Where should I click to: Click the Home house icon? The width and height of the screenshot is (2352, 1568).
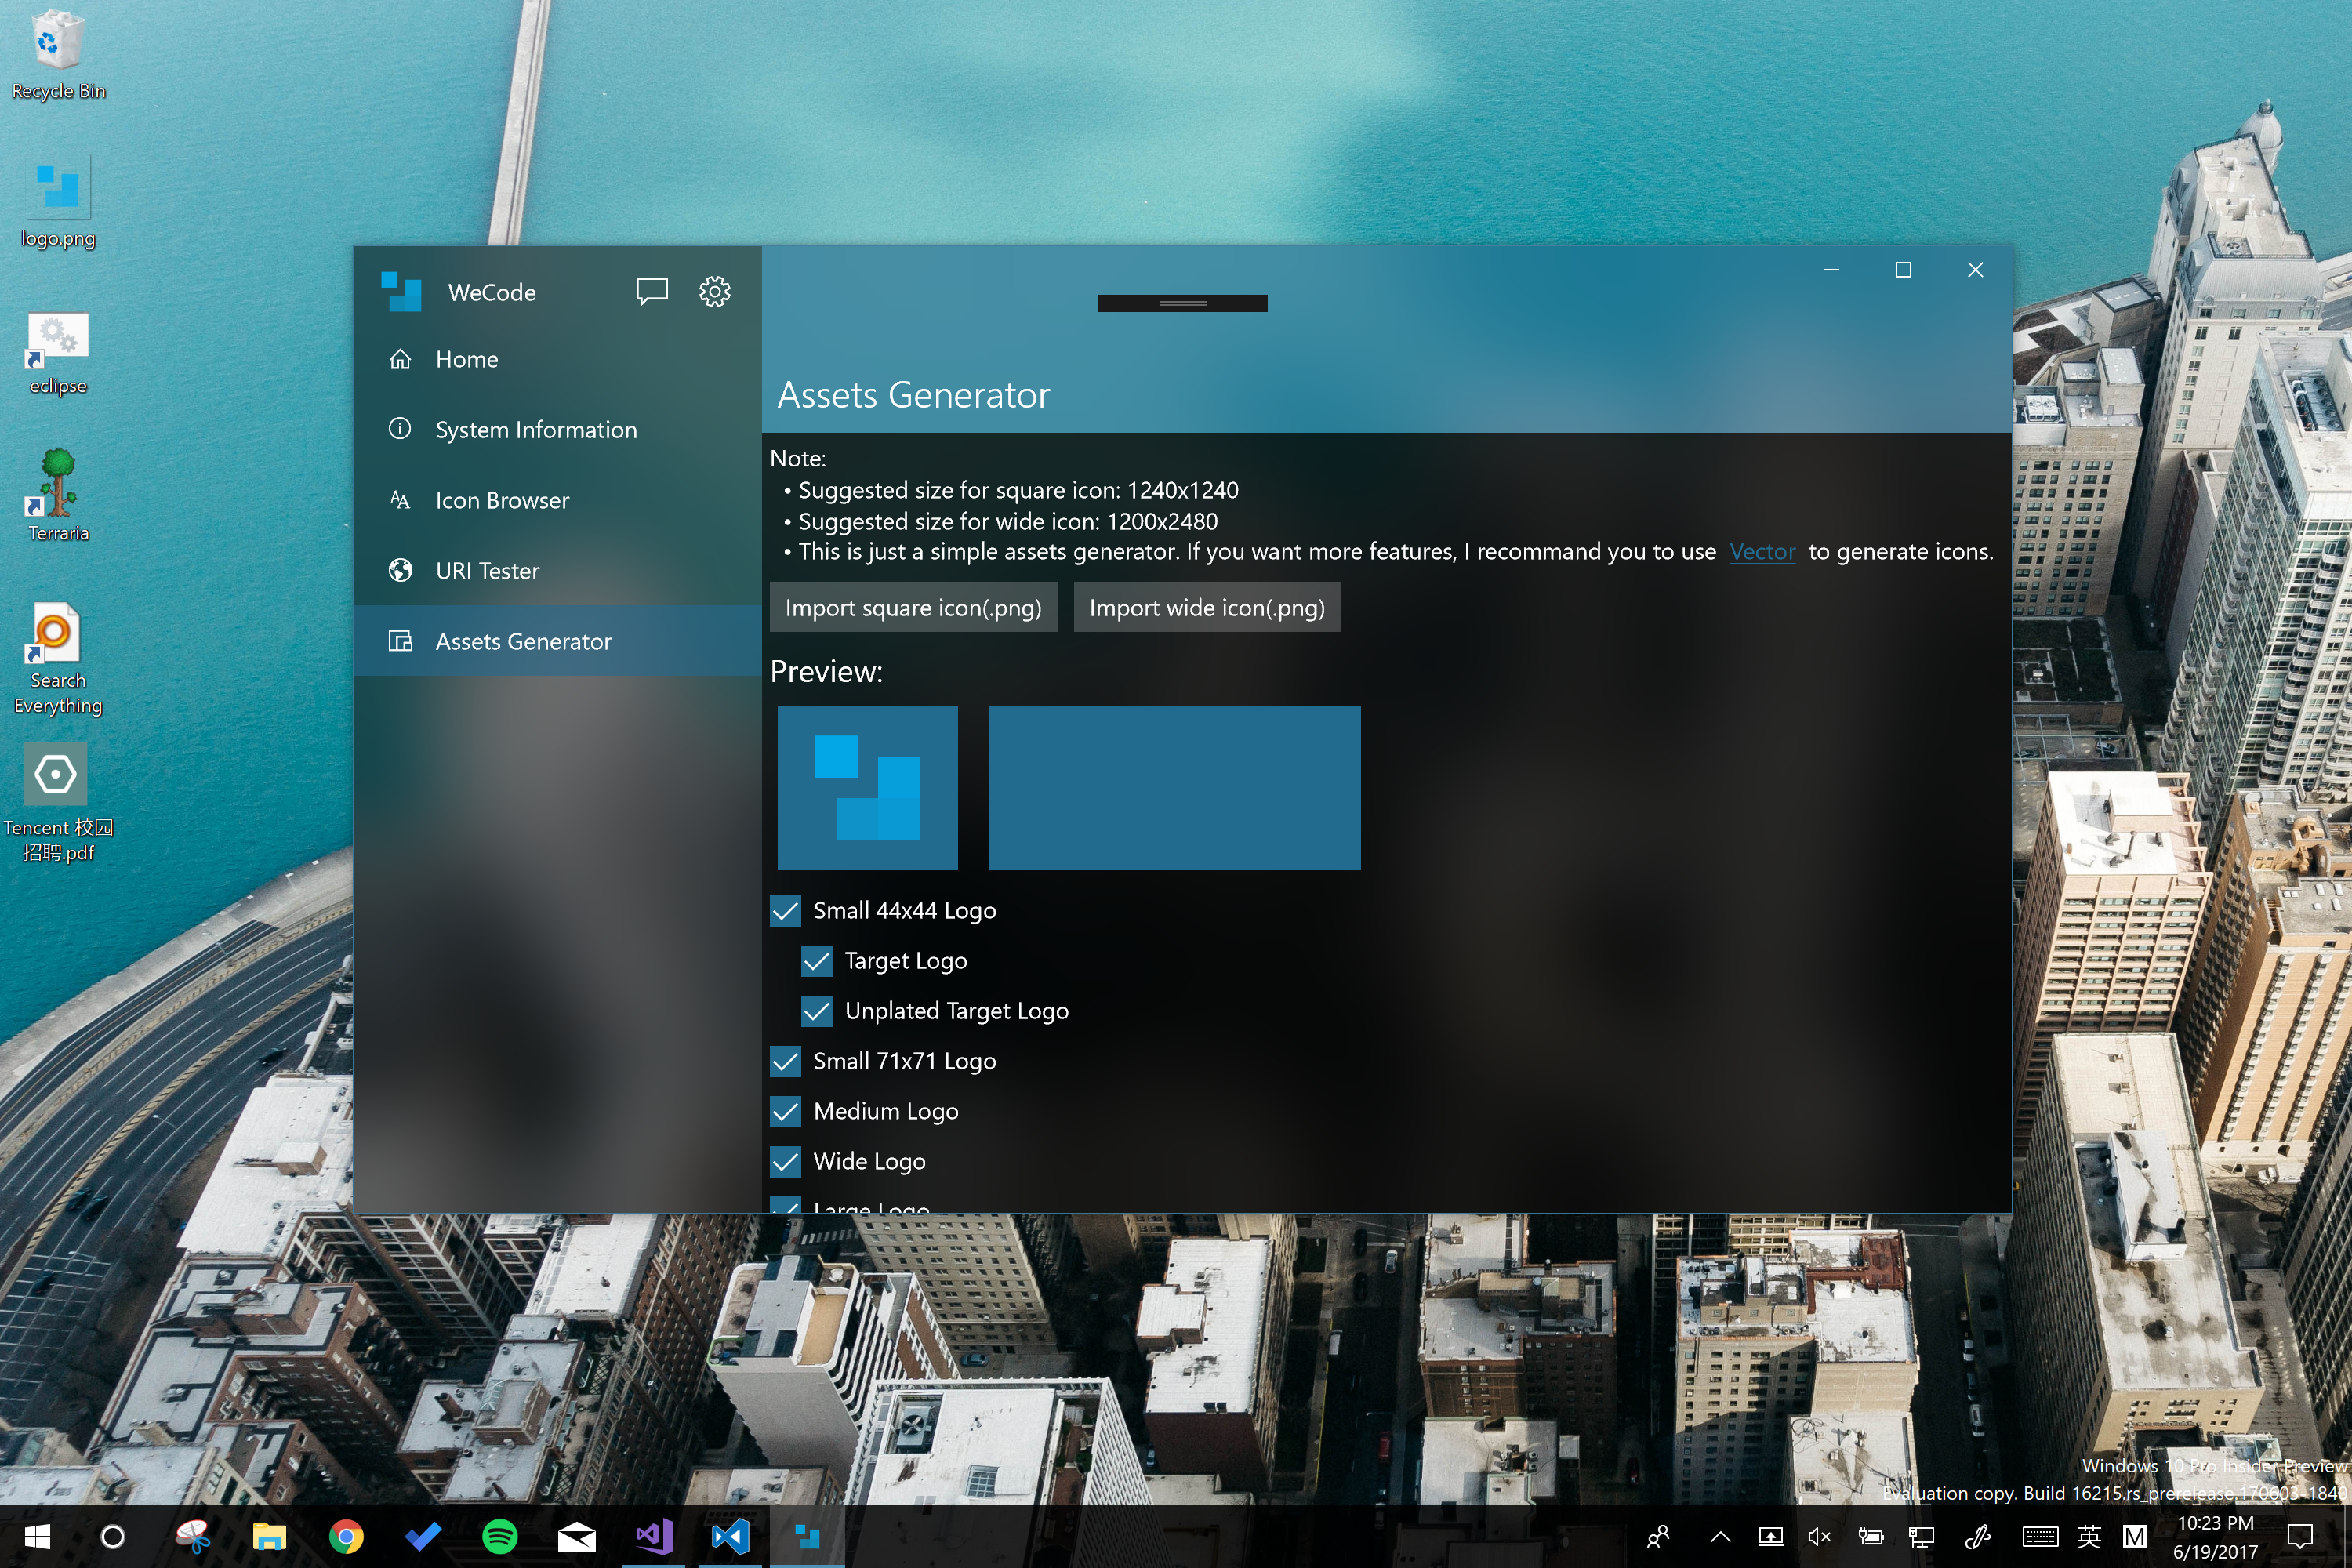[x=400, y=359]
